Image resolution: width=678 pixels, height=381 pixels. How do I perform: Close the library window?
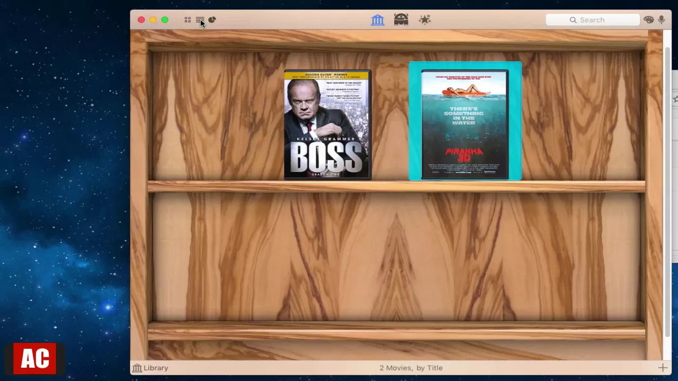141,20
